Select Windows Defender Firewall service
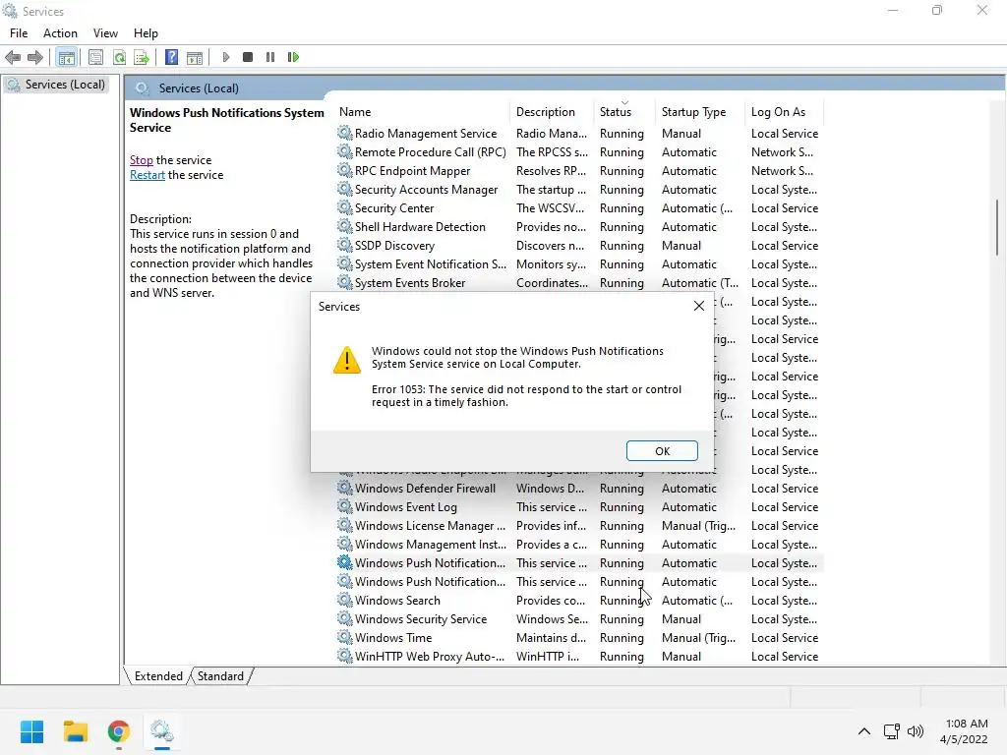Viewport: 1007px width, 755px height. click(x=578, y=488)
